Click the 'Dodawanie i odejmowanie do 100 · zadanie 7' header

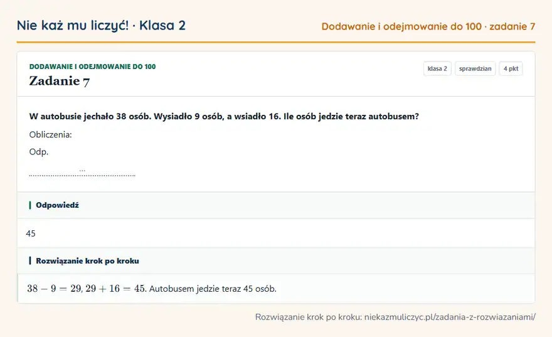428,26
